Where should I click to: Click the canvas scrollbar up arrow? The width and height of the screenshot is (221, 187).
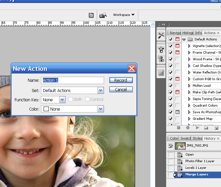[x=153, y=24]
